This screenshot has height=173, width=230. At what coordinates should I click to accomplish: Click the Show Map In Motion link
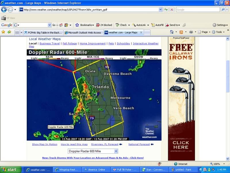click(45, 144)
